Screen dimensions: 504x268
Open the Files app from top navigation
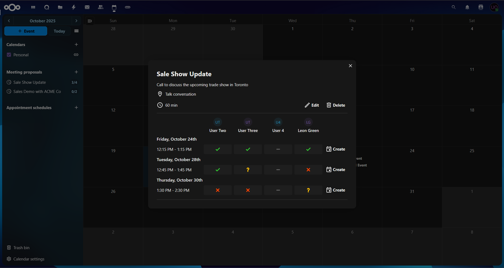pos(60,7)
